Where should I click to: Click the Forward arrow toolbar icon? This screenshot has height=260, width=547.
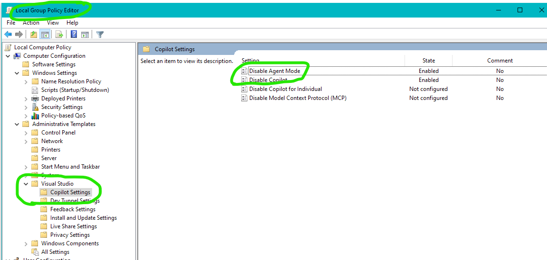point(19,34)
